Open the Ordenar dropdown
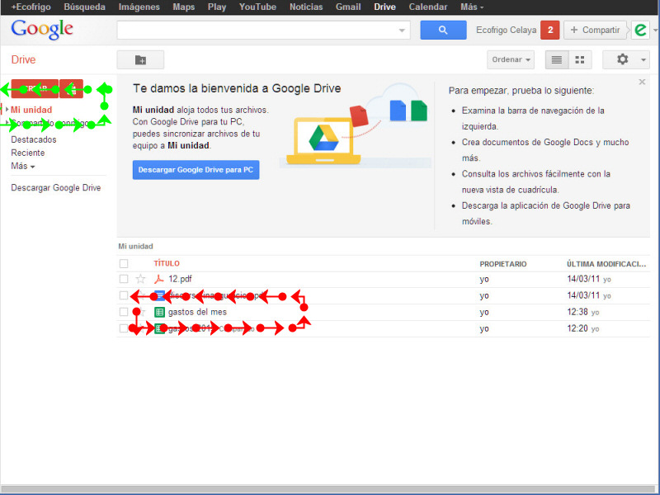This screenshot has width=660, height=495. tap(511, 59)
